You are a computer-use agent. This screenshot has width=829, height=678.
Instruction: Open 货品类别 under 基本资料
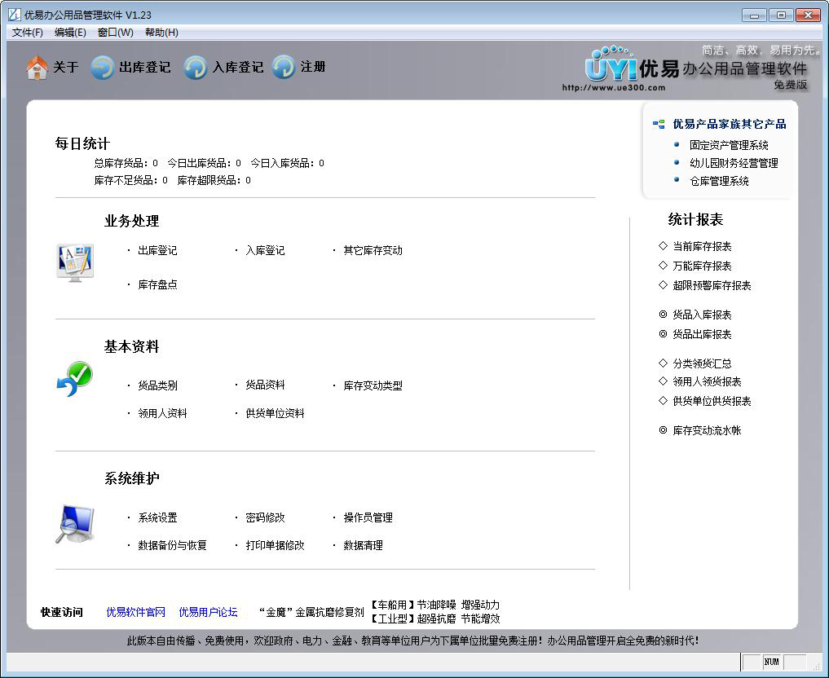click(x=157, y=385)
